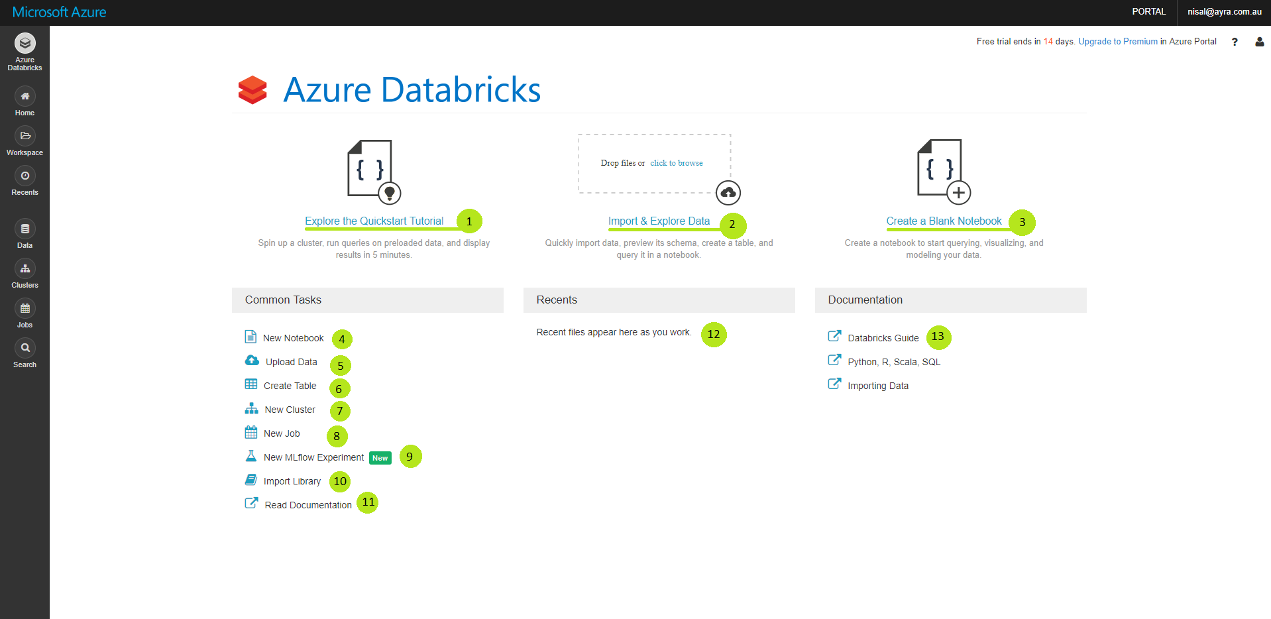The width and height of the screenshot is (1271, 619).
Task: Select Import Library under Common Tasks
Action: coord(292,481)
